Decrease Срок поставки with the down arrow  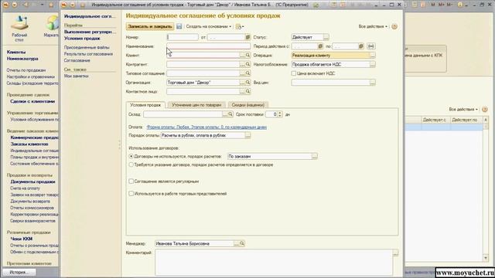(x=280, y=116)
